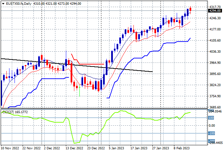The image size is (223, 152).
Task: Select the CCI(27) indicator label
Action: 8,112
